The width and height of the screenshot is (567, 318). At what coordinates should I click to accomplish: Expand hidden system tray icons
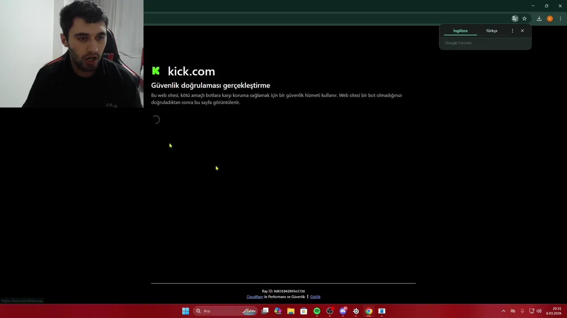pos(503,311)
